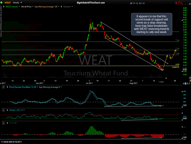Click the red down-arrow change indicator
This screenshot has width=191, height=144.
point(176,3)
